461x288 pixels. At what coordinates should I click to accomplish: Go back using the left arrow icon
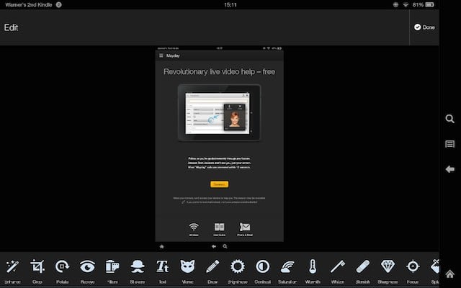pyautogui.click(x=449, y=169)
